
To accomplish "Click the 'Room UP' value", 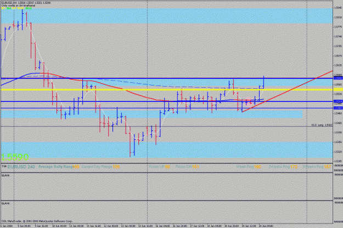I will pos(167,167).
